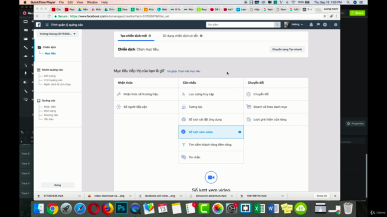The height and width of the screenshot is (217, 387).
Task: Select Lưu lượng truy cập objective
Action: click(211, 94)
